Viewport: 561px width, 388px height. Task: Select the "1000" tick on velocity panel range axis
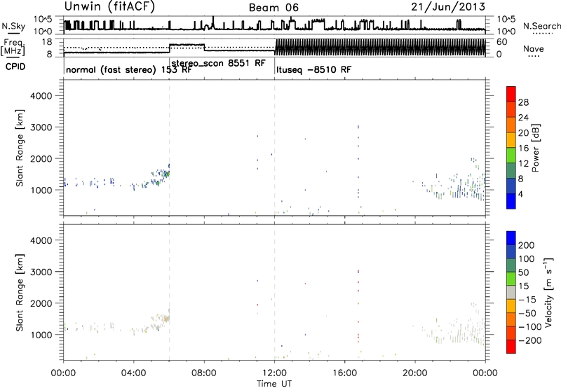(x=41, y=335)
